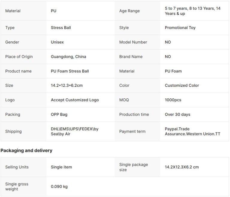Select the "Over 30 days" production time
230x197 pixels.
pyautogui.click(x=177, y=114)
